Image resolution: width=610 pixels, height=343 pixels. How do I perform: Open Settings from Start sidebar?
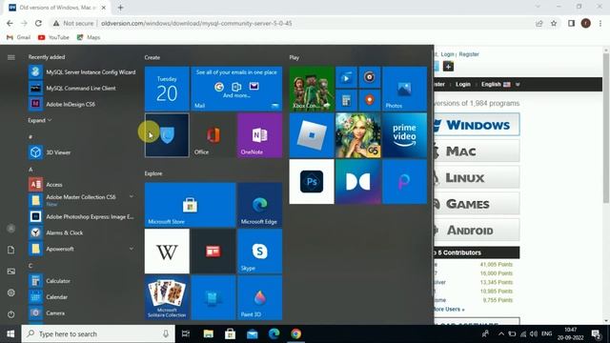10,293
